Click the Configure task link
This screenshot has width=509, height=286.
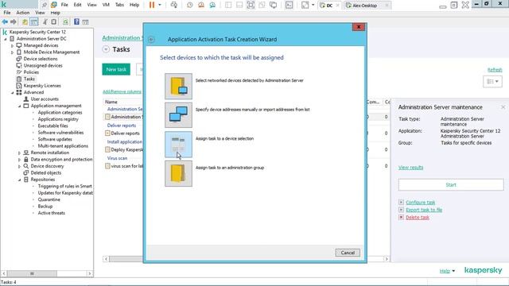tap(421, 202)
